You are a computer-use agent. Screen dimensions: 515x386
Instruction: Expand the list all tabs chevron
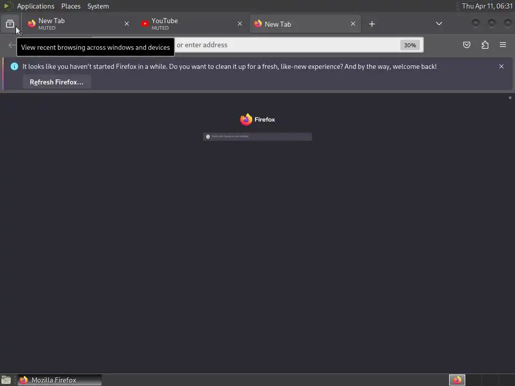439,24
